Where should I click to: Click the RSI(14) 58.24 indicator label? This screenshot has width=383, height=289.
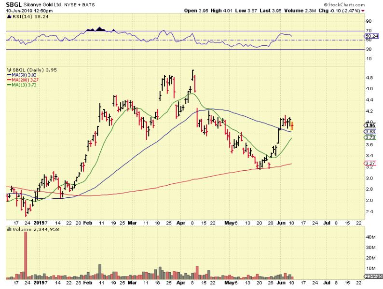pyautogui.click(x=30, y=16)
